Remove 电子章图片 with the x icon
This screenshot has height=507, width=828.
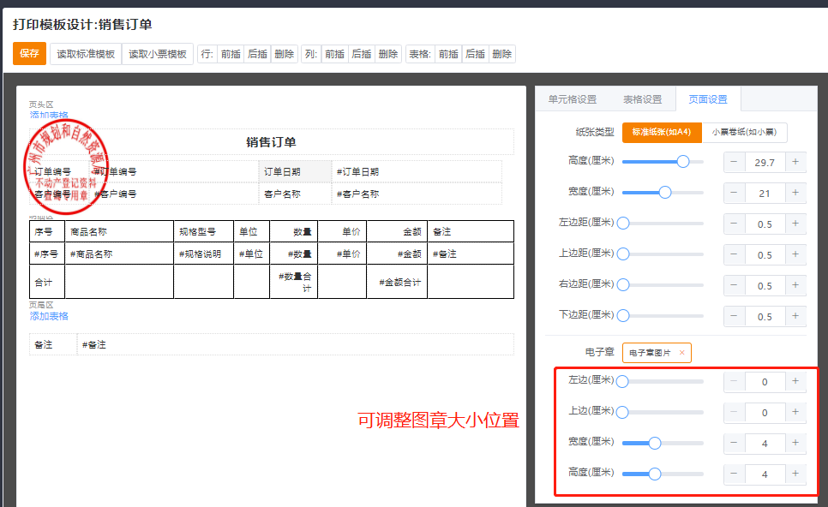click(x=682, y=353)
